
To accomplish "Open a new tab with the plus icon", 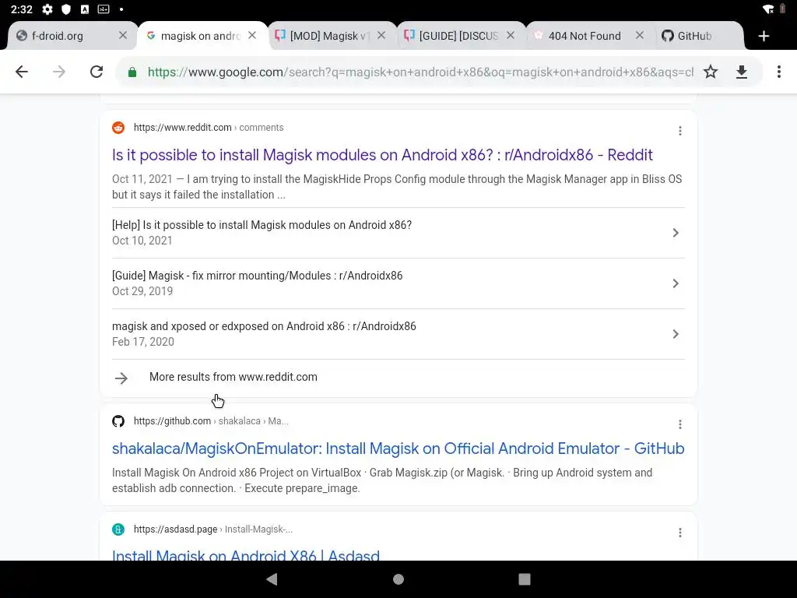I will [764, 36].
